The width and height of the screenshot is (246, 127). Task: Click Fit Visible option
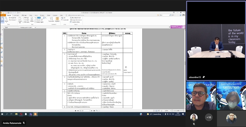(x=26, y=22)
